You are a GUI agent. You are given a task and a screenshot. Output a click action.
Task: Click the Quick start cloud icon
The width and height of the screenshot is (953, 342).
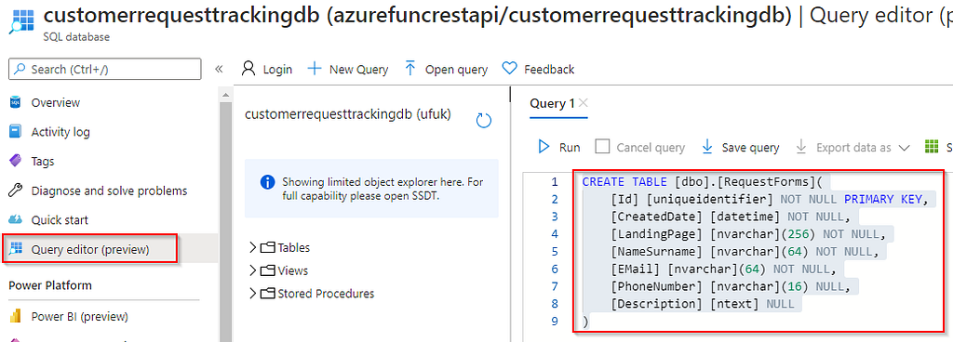click(x=16, y=219)
